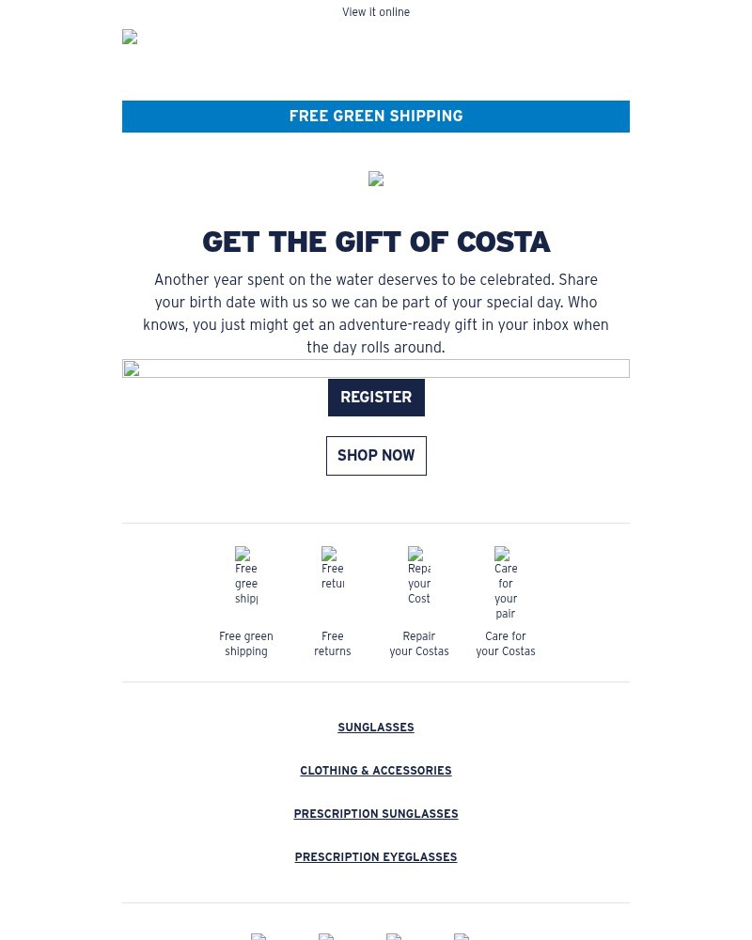Image resolution: width=752 pixels, height=940 pixels.
Task: Click the centered image above the headline
Action: pos(376,180)
